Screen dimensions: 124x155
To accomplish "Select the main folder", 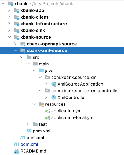I will pyautogui.click(x=44, y=64).
